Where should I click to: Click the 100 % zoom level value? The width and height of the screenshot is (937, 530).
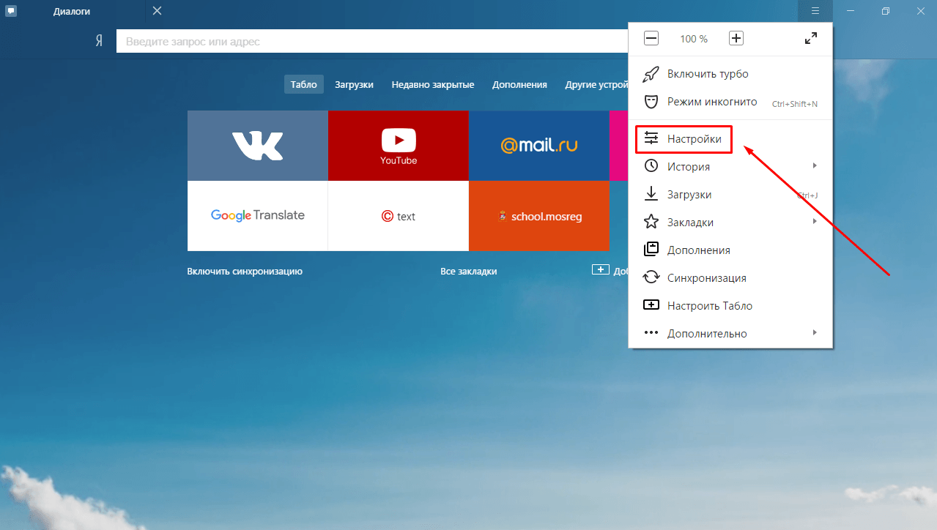click(694, 39)
